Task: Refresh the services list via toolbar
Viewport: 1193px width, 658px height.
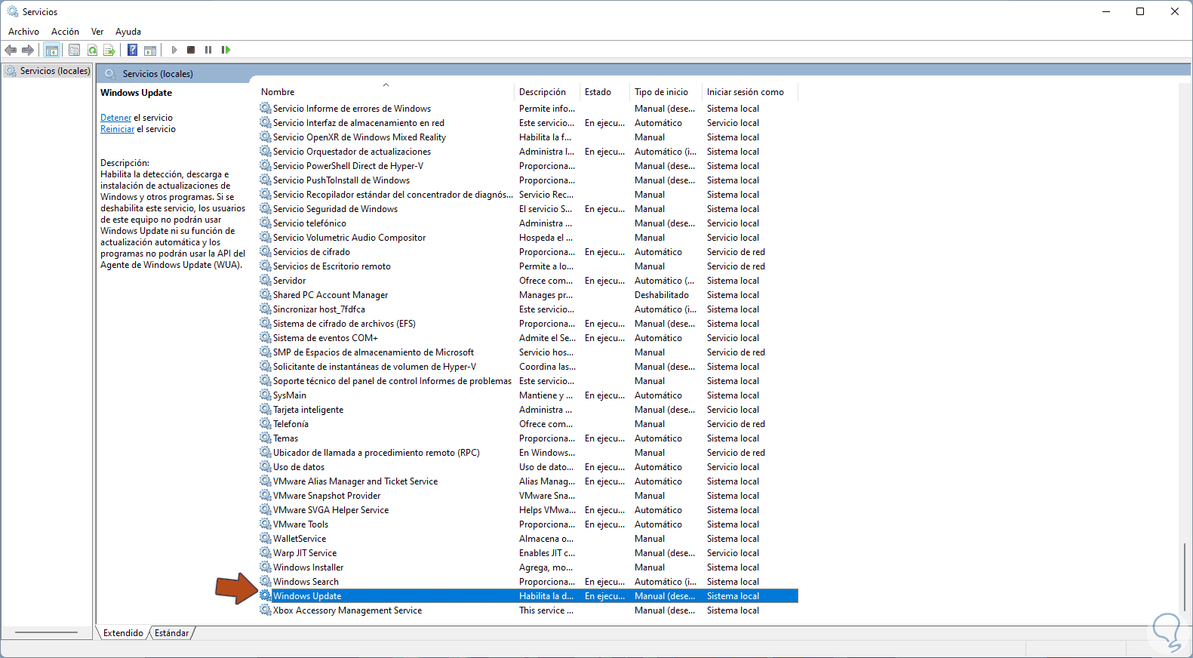Action: pos(92,50)
